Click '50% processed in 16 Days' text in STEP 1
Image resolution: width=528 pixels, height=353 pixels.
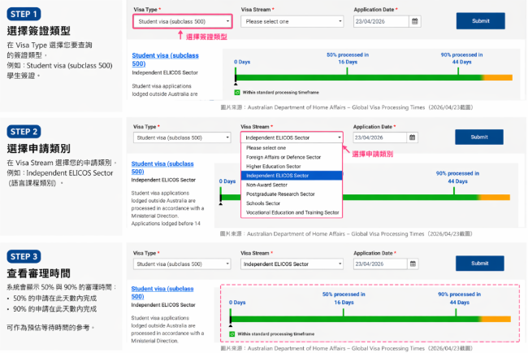tap(348, 59)
